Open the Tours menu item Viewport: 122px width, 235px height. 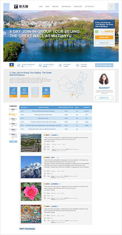(x=47, y=7)
